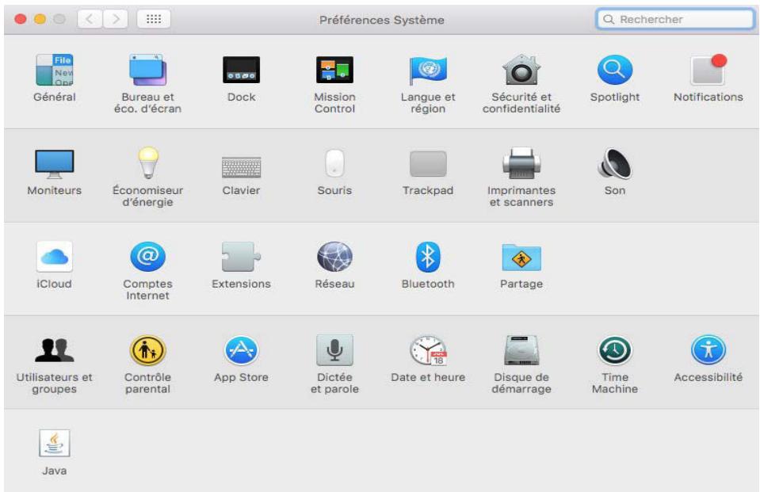Open Sécurité et confidentialité pane
Screen dimensions: 760x492
(521, 71)
